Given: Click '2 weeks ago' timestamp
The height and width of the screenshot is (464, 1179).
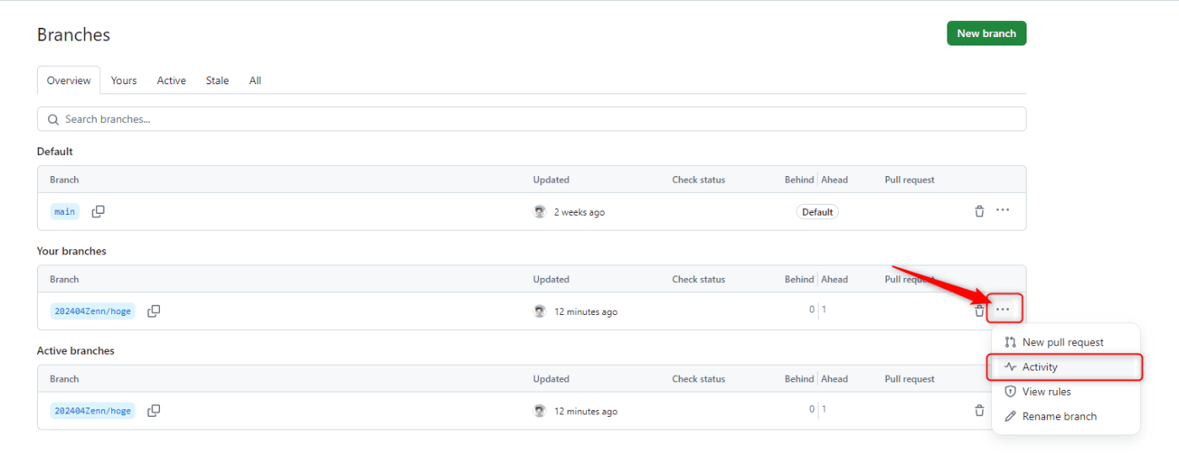Looking at the screenshot, I should pyautogui.click(x=579, y=212).
